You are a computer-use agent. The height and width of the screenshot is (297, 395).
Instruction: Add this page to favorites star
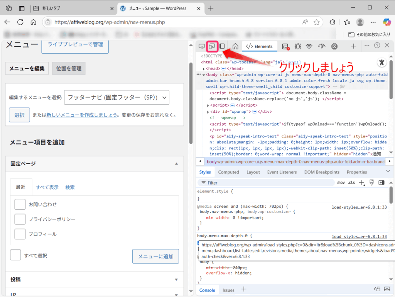[x=317, y=22]
